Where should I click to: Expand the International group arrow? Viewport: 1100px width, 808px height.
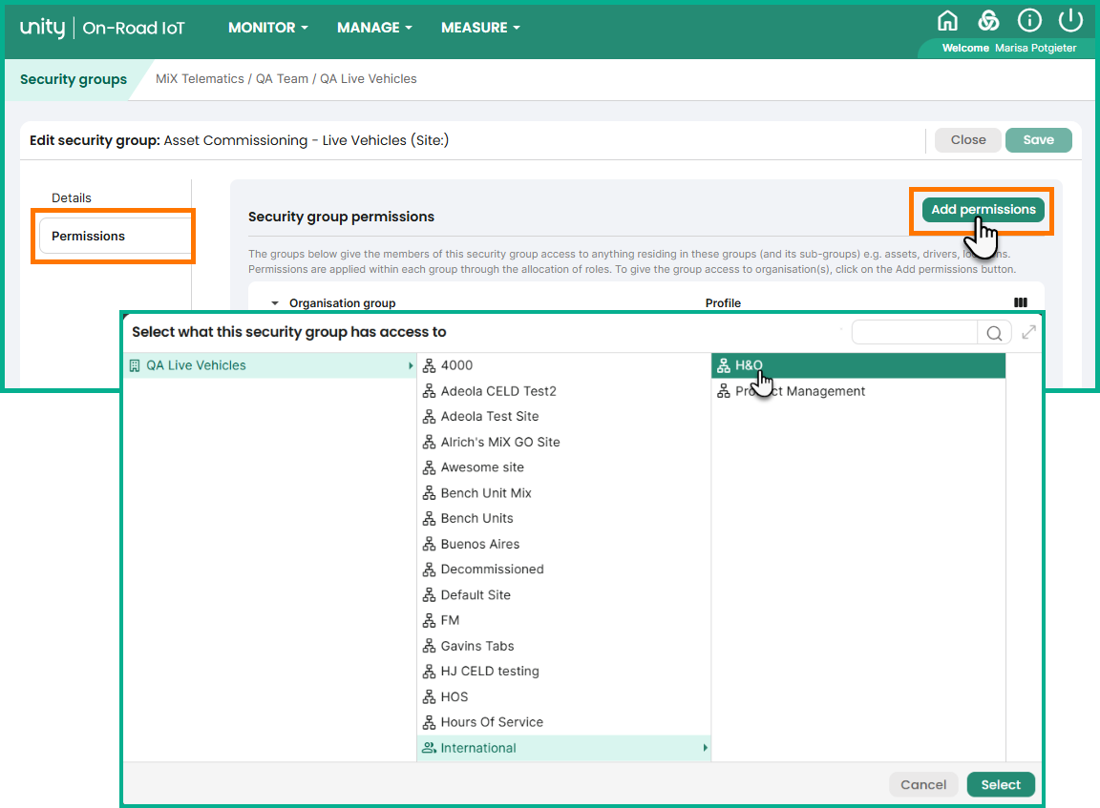[705, 748]
